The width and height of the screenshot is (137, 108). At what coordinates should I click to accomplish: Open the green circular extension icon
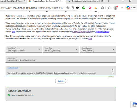tap(84, 8)
